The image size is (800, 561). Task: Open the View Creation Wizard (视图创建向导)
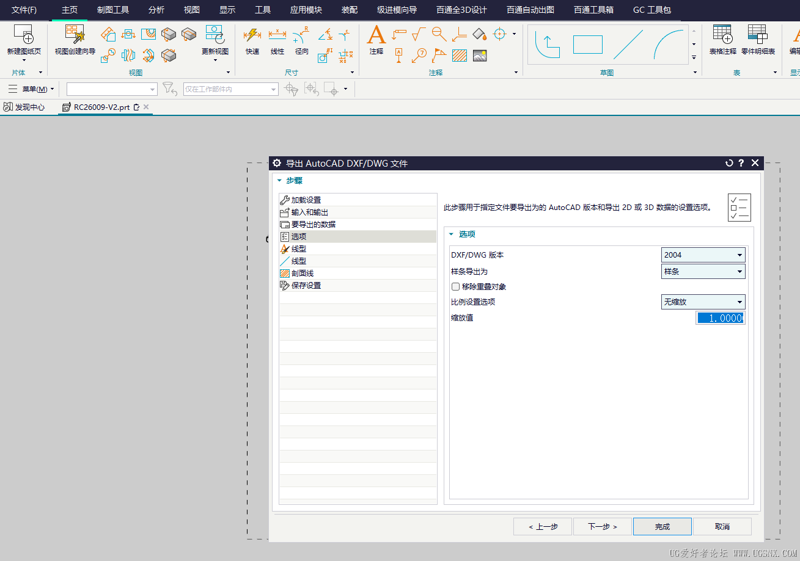(75, 34)
